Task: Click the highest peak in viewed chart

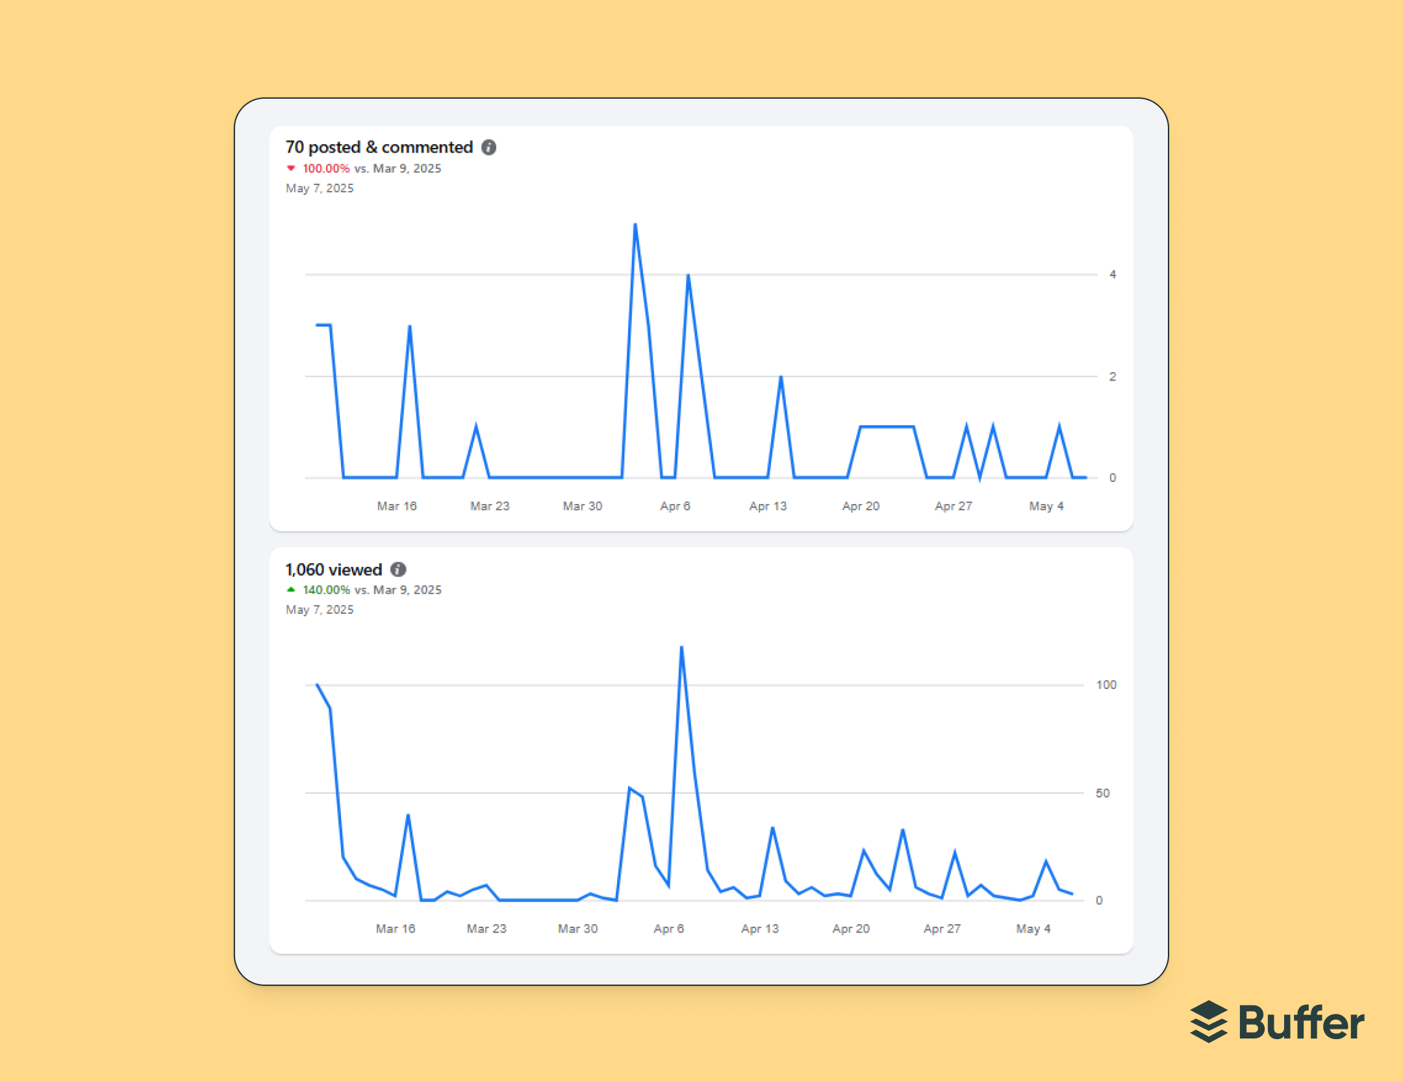Action: tap(681, 648)
